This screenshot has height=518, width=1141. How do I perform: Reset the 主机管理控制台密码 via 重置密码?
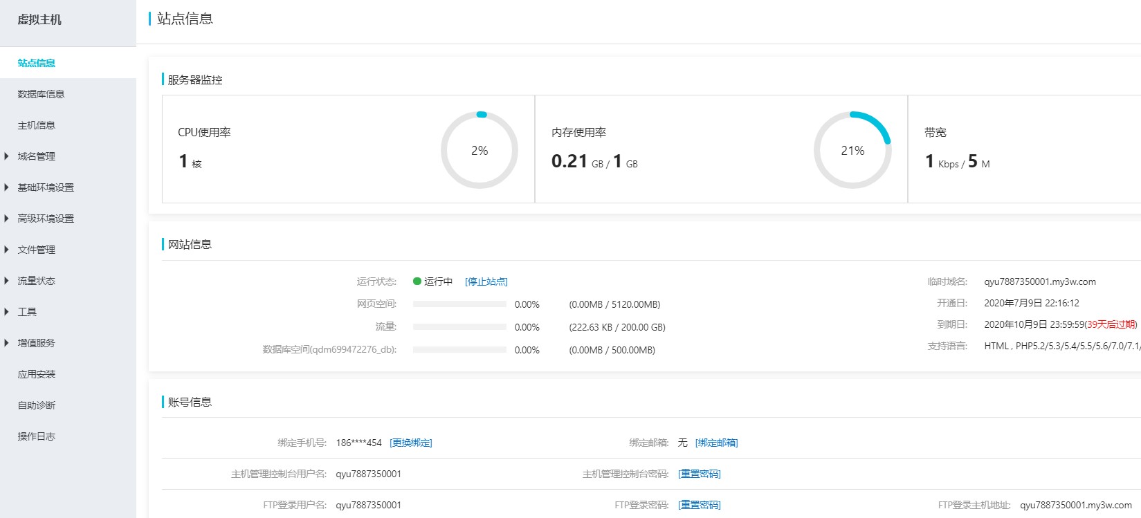point(700,474)
